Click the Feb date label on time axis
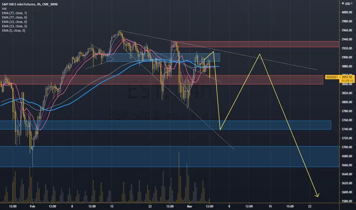 click(32, 206)
